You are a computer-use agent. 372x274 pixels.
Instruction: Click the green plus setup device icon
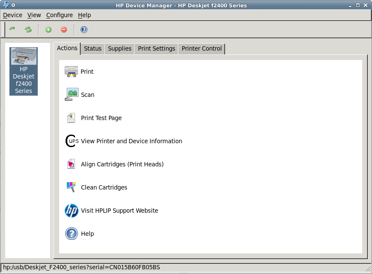48,30
